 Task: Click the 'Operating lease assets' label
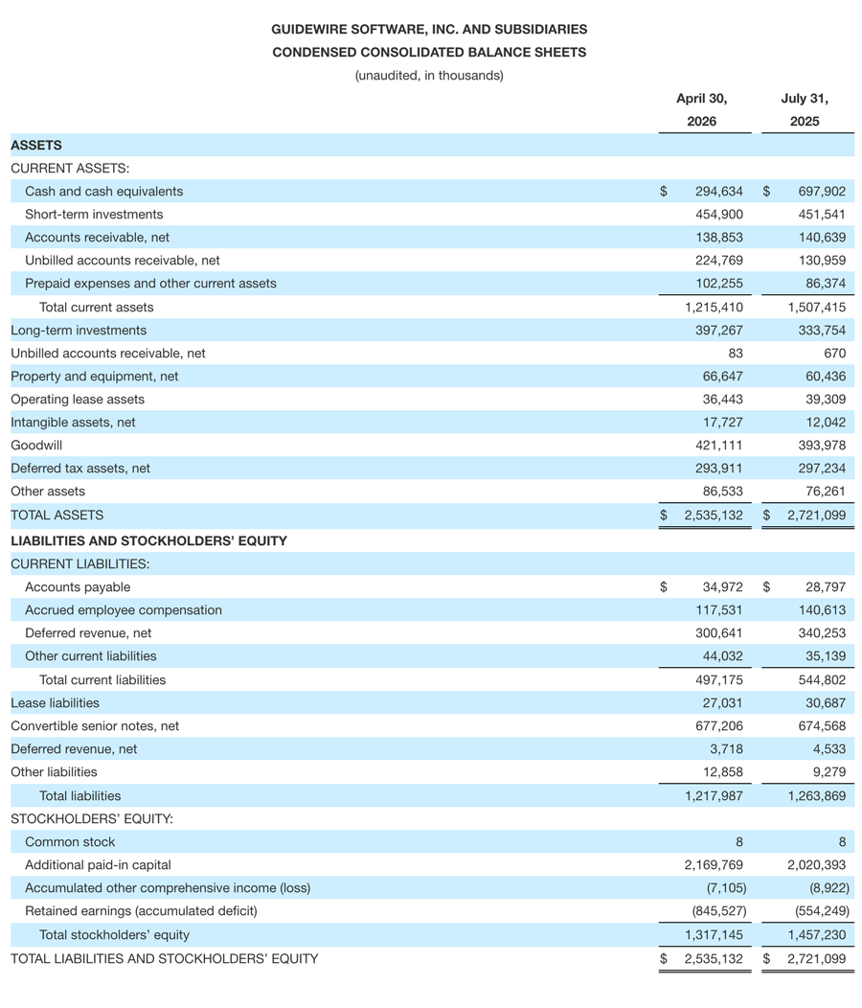pyautogui.click(x=78, y=400)
